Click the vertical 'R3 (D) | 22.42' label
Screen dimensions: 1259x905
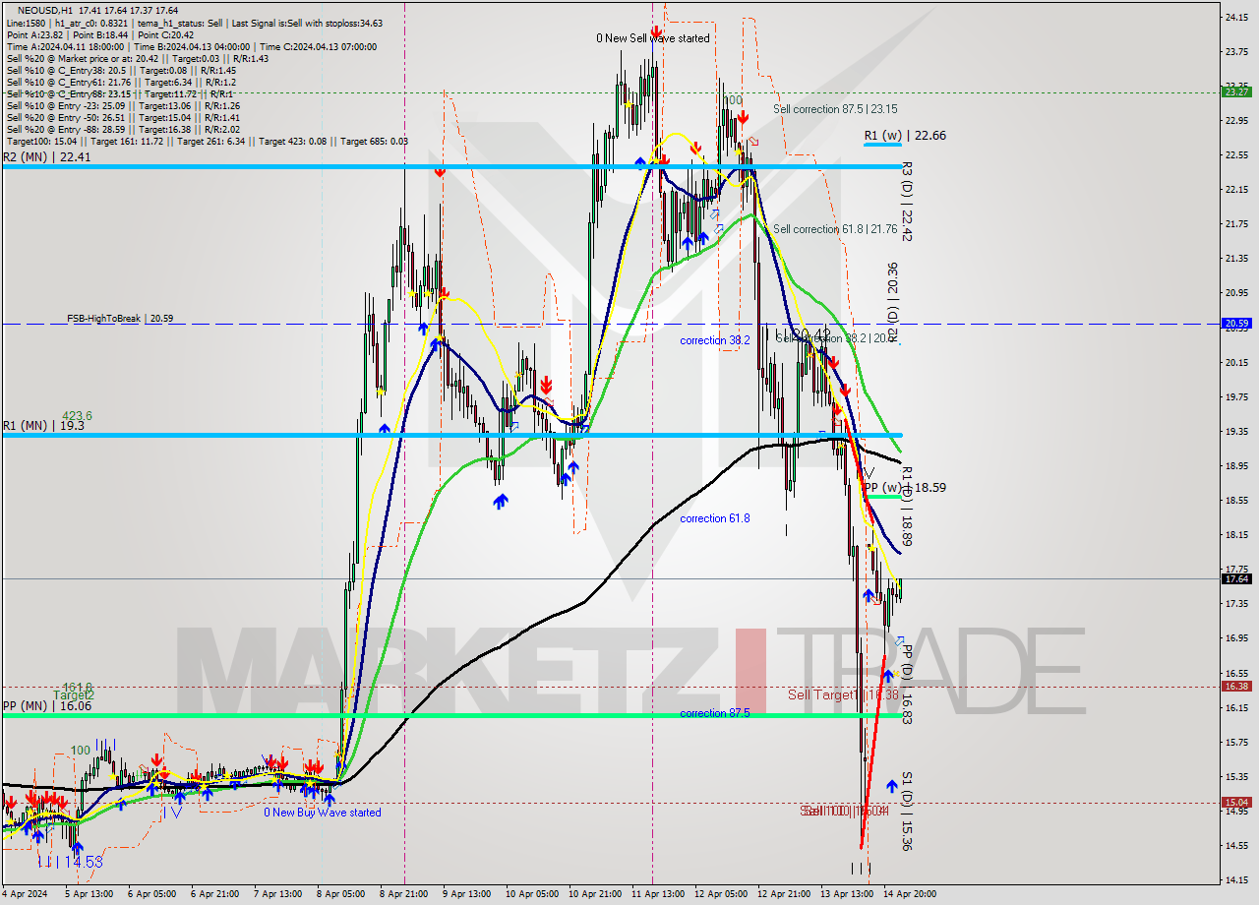point(907,202)
